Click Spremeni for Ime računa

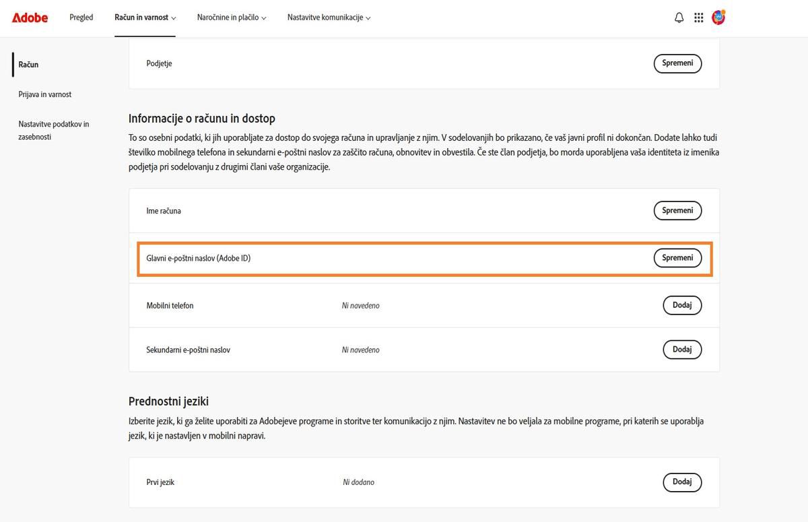677,210
